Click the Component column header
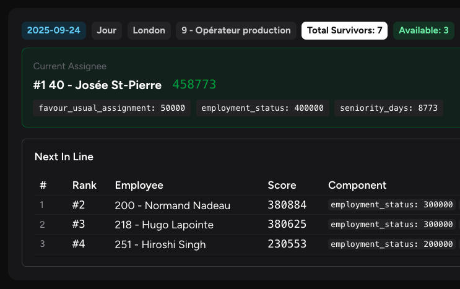 pos(357,185)
